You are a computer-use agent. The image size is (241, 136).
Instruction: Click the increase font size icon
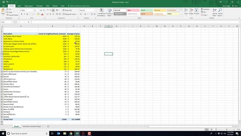(41, 10)
